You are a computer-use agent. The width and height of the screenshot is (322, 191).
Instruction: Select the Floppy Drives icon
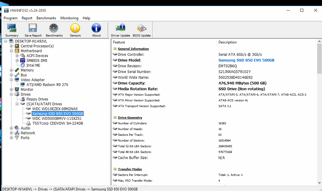23,99
